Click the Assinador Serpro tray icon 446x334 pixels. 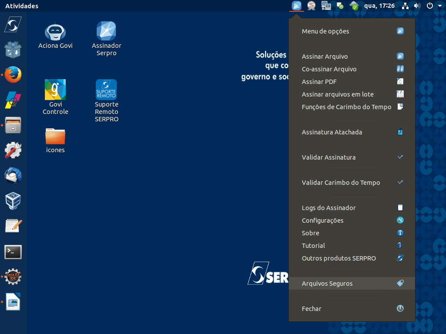click(x=297, y=6)
